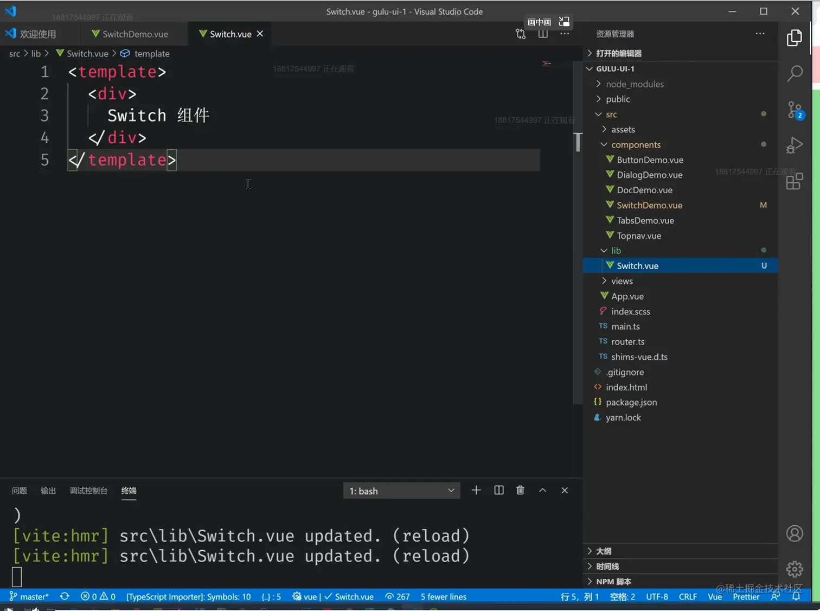
Task: Create a new terminal with plus icon
Action: (476, 491)
